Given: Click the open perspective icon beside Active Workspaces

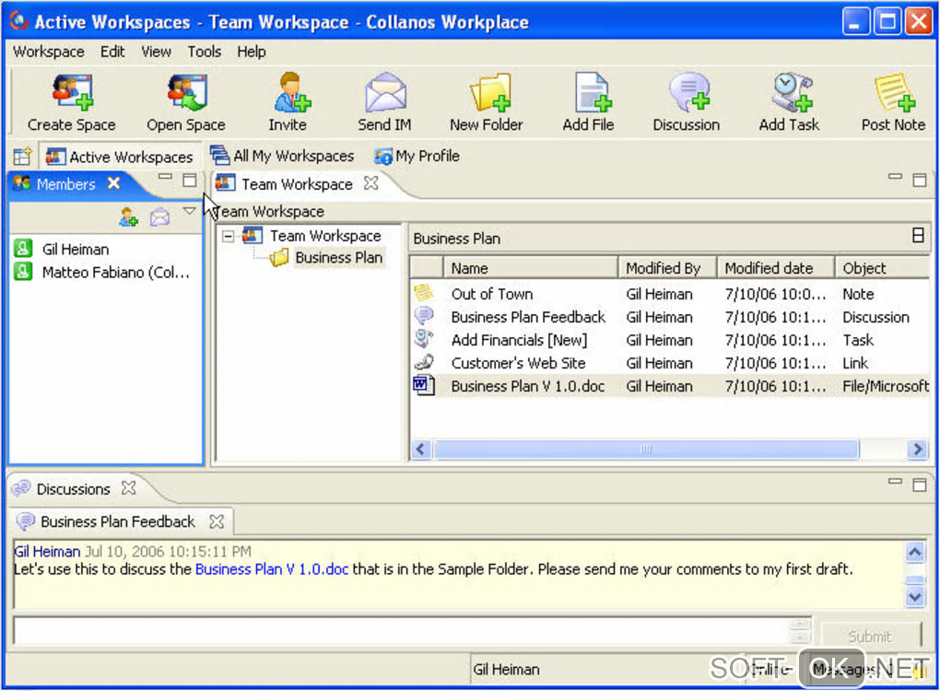Looking at the screenshot, I should pyautogui.click(x=22, y=157).
